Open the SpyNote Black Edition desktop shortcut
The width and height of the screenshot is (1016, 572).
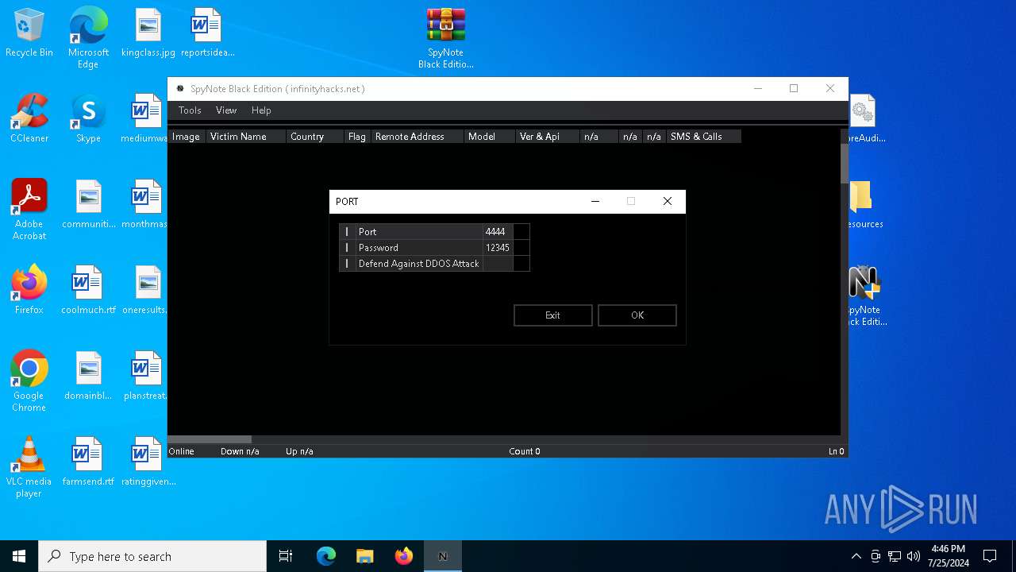click(x=865, y=296)
